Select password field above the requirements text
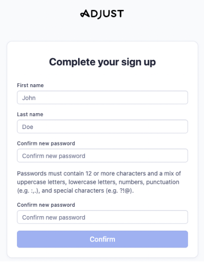Image resolution: width=204 pixels, height=262 pixels. (102, 156)
